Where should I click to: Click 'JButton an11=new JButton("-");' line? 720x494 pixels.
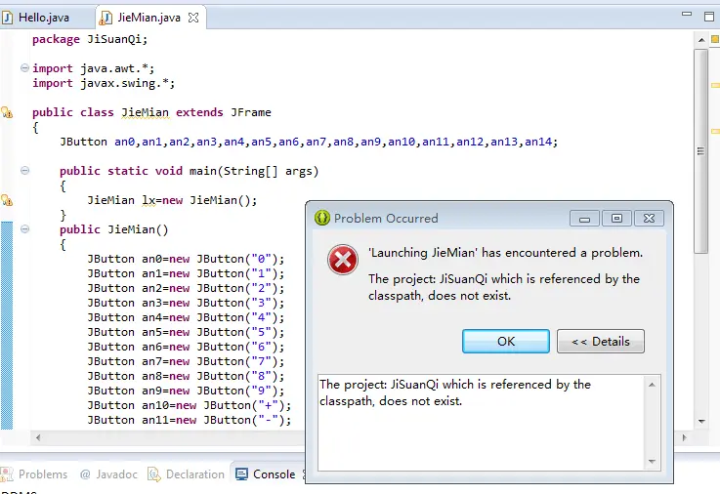pos(190,420)
